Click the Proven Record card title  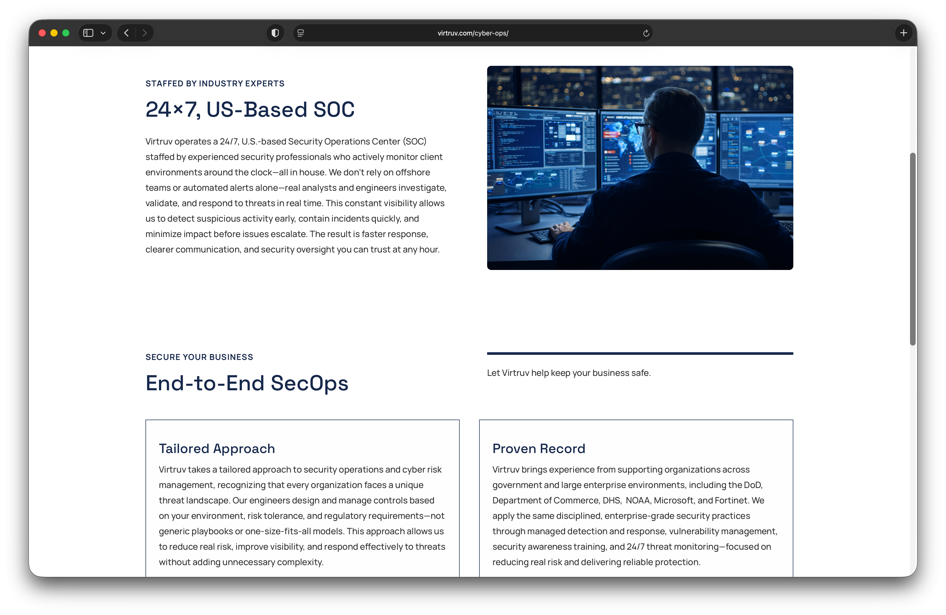pyautogui.click(x=539, y=448)
